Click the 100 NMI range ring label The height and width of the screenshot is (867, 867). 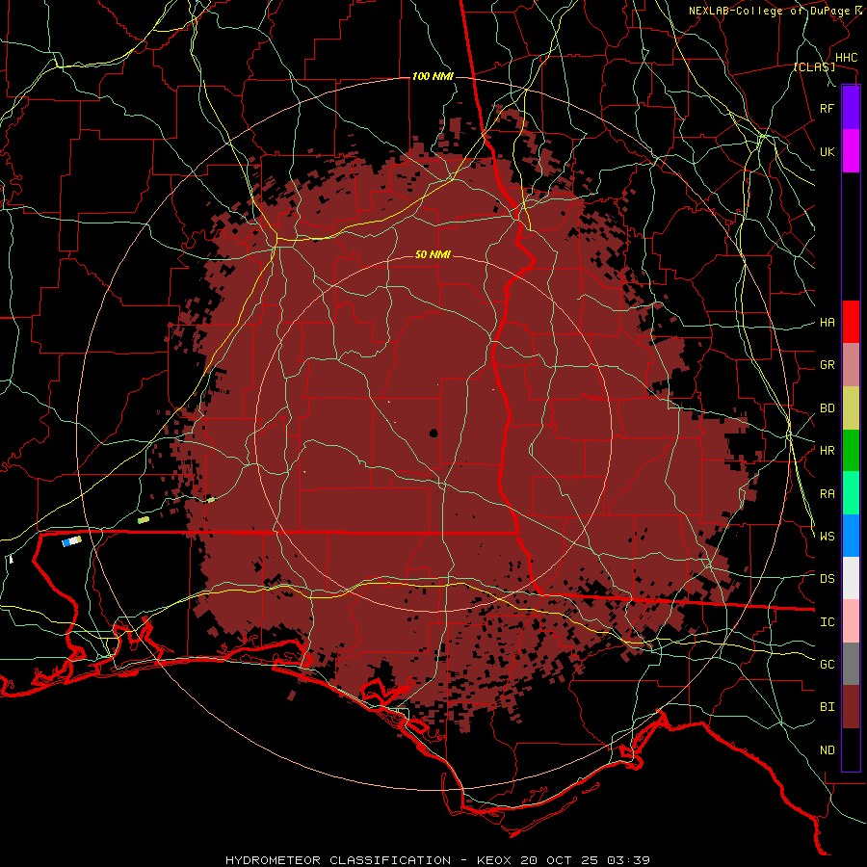(x=433, y=76)
